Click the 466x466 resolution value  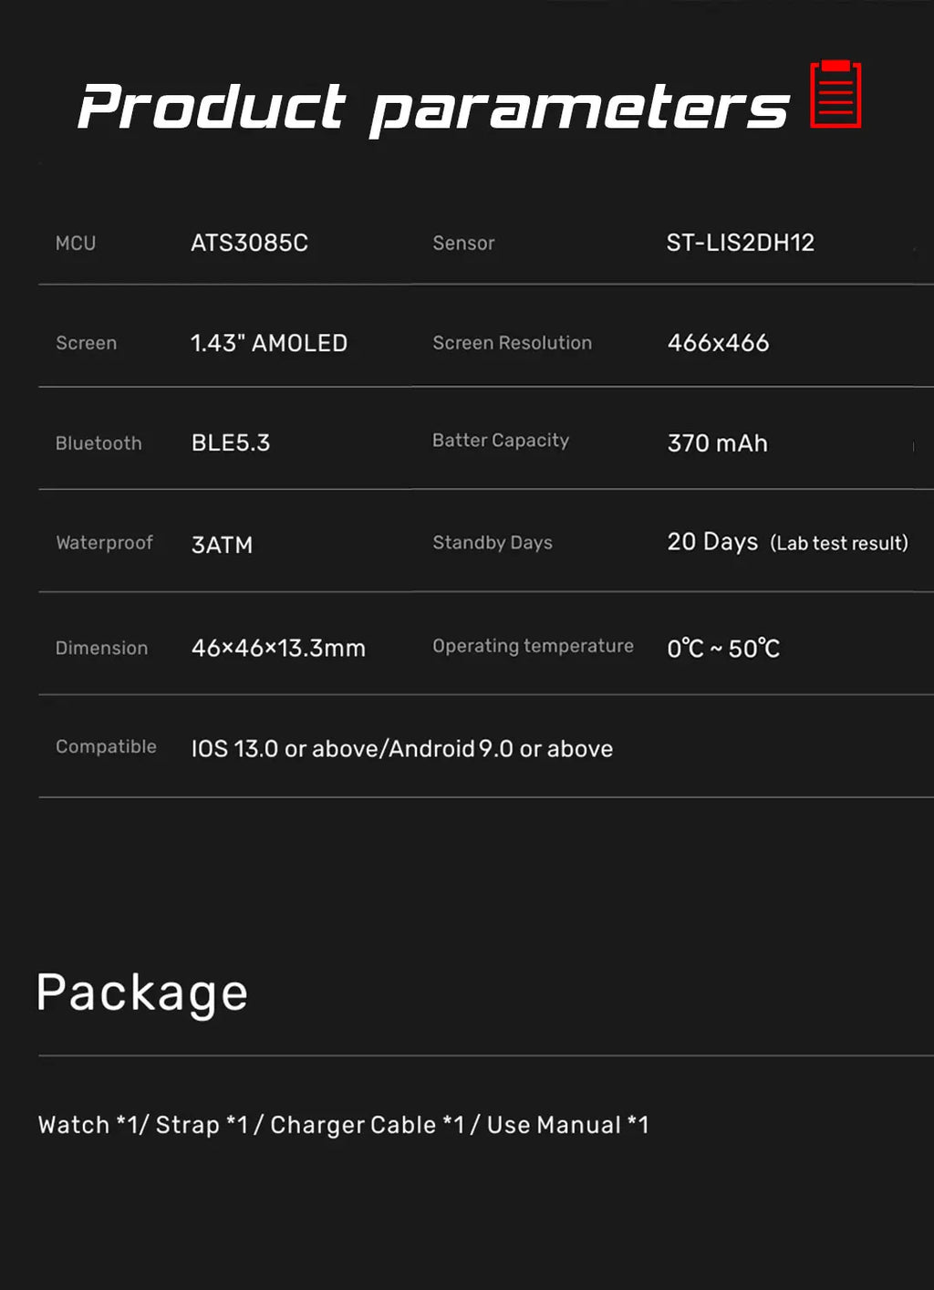(x=718, y=343)
